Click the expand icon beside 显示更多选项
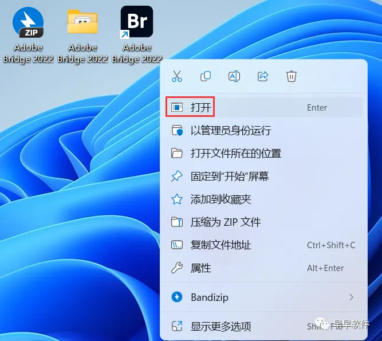382x341 pixels. [177, 326]
